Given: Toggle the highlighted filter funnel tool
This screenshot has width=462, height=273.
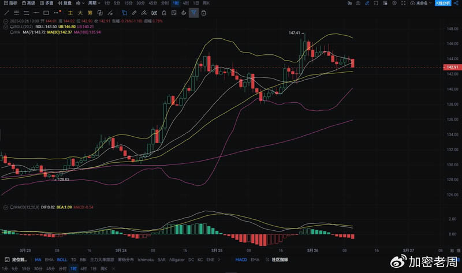Looking at the screenshot, I should pyautogui.click(x=193, y=12).
